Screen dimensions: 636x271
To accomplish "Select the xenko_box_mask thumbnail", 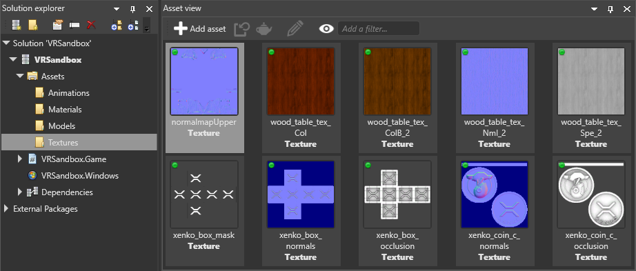I will coord(204,194).
